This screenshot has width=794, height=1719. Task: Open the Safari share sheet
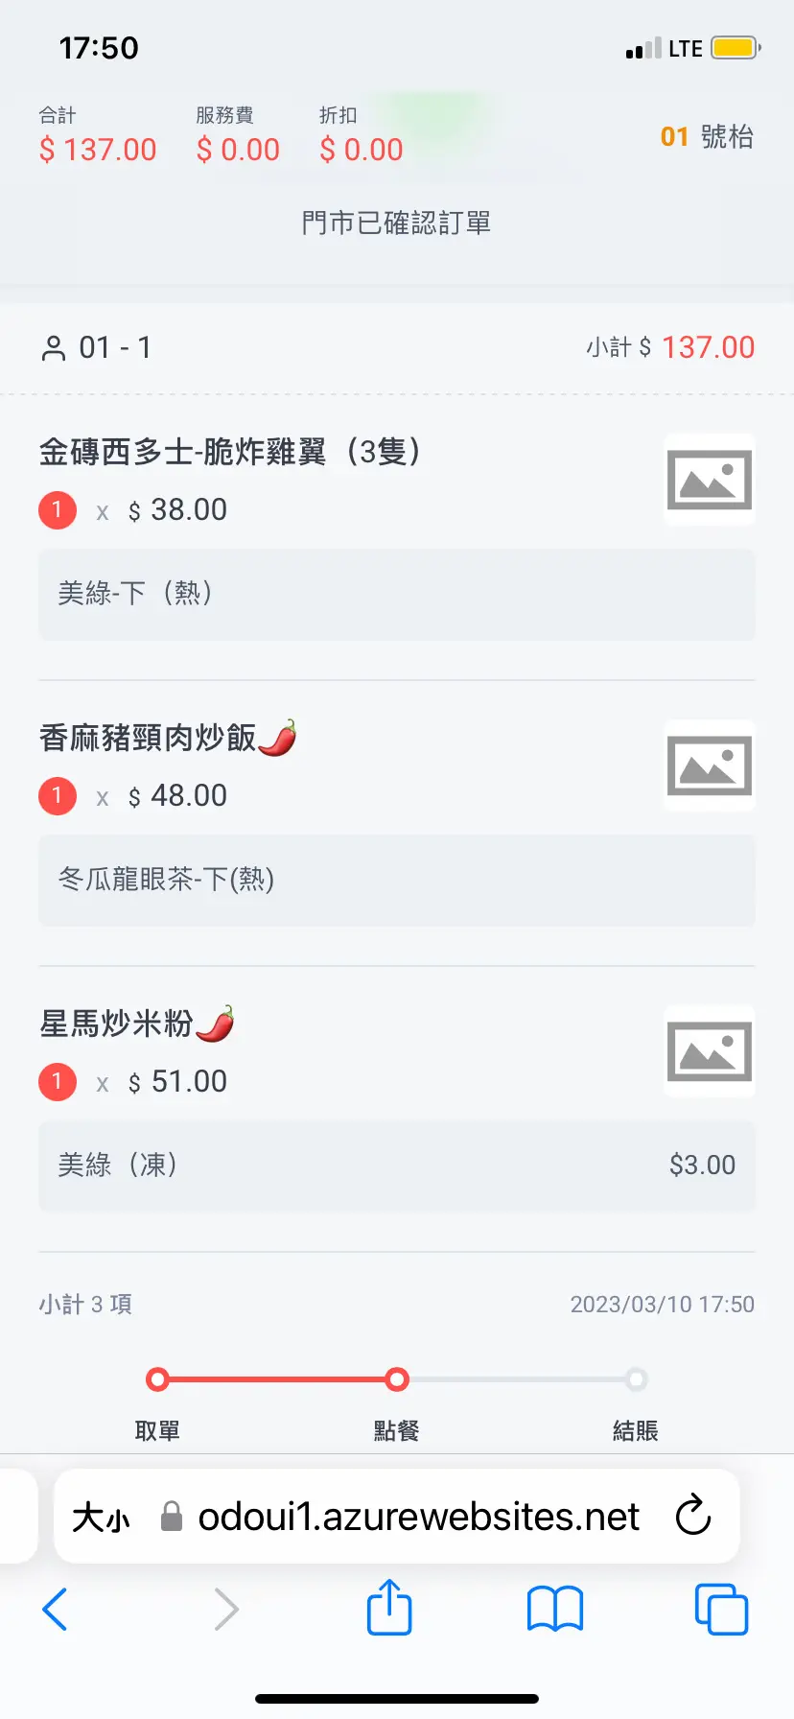389,1607
